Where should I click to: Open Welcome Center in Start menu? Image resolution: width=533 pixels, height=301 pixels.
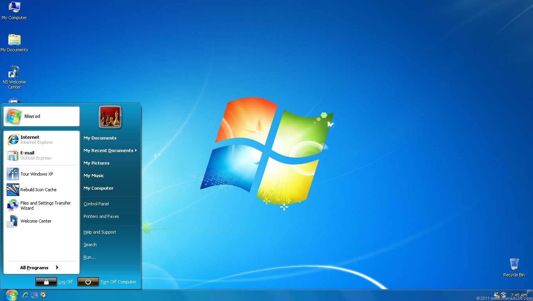point(36,221)
